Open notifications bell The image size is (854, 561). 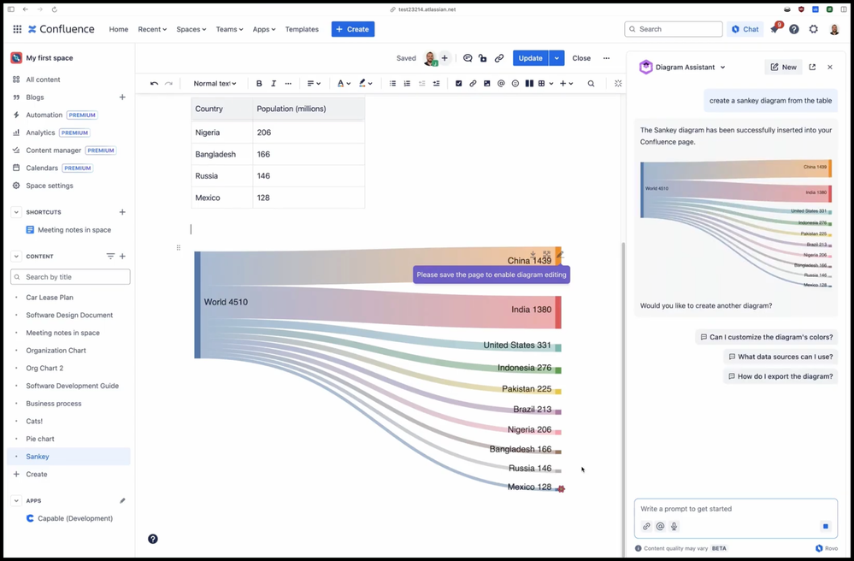tap(774, 29)
